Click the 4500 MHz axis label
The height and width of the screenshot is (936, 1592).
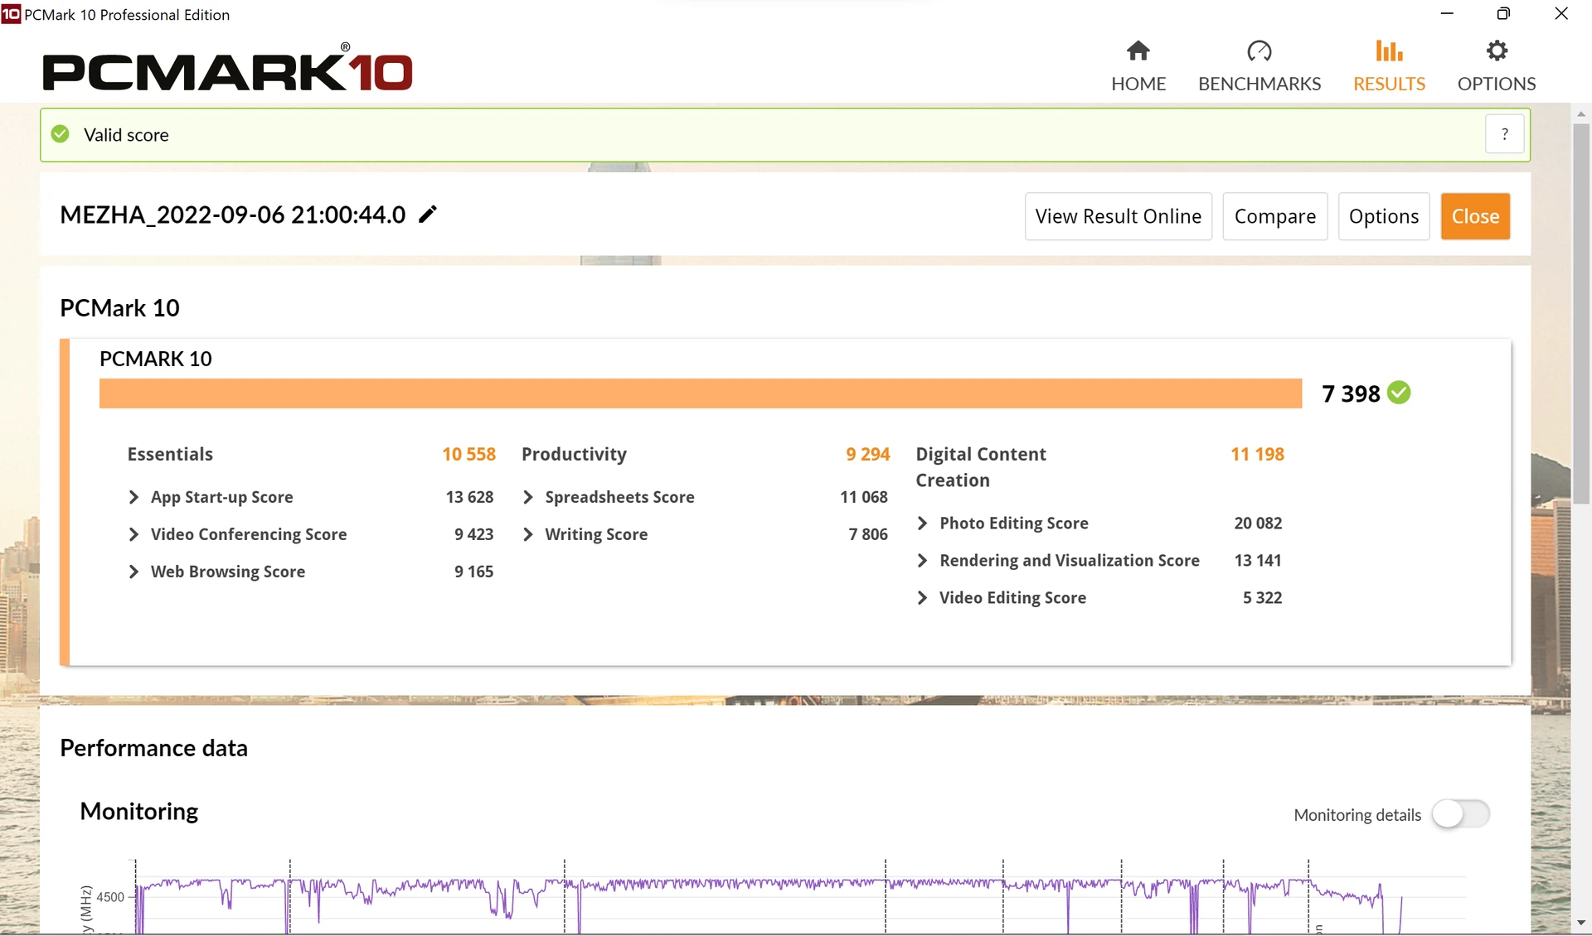110,897
